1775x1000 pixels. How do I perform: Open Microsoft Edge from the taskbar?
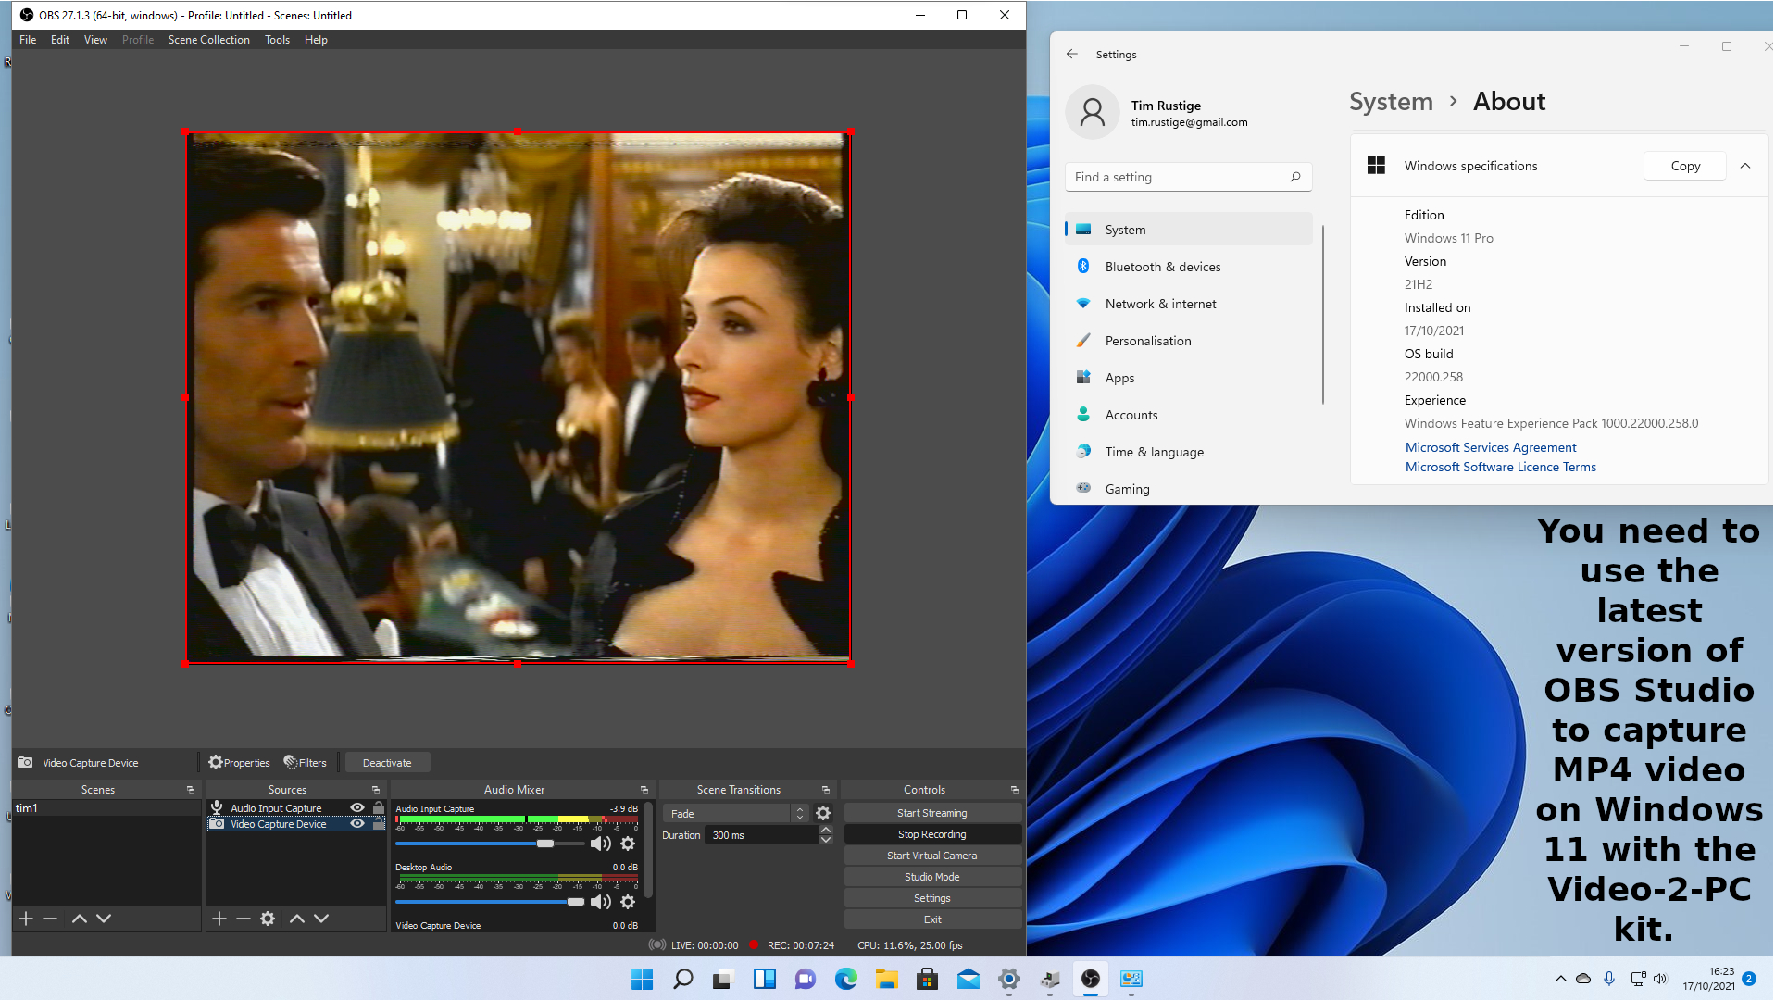tap(845, 979)
